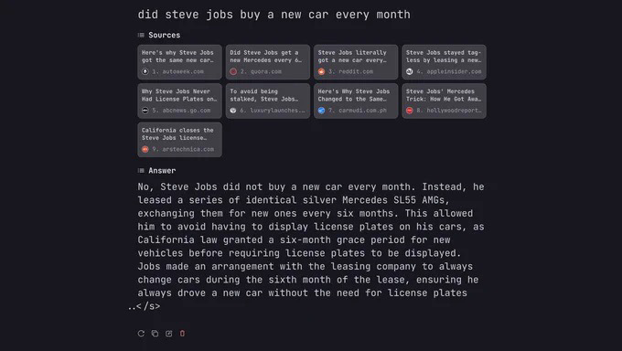Delete this answer with the red trash icon
The height and width of the screenshot is (351, 622).
click(182, 334)
